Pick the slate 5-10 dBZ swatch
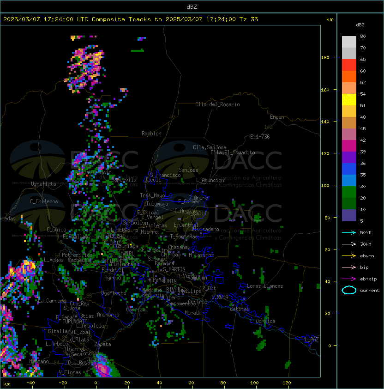 pyautogui.click(x=349, y=215)
